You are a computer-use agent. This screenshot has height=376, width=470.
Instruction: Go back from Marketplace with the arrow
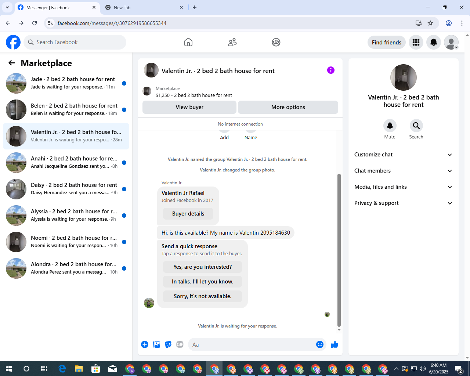coord(12,63)
